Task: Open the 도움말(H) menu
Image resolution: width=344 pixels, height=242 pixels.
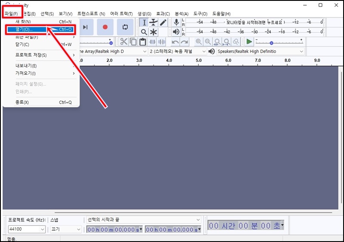Action: pyautogui.click(x=221, y=14)
